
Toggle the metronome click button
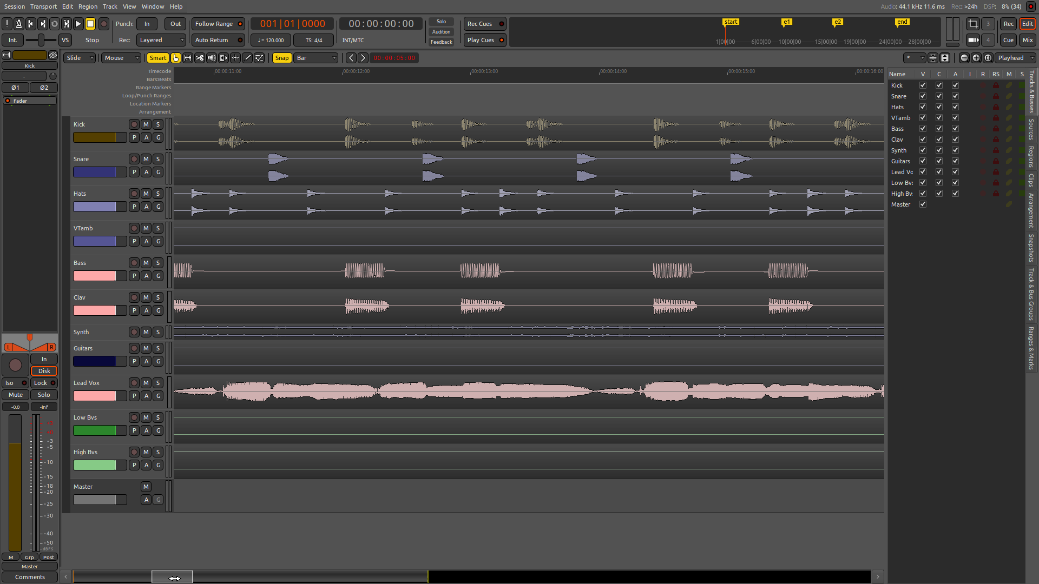[19, 24]
